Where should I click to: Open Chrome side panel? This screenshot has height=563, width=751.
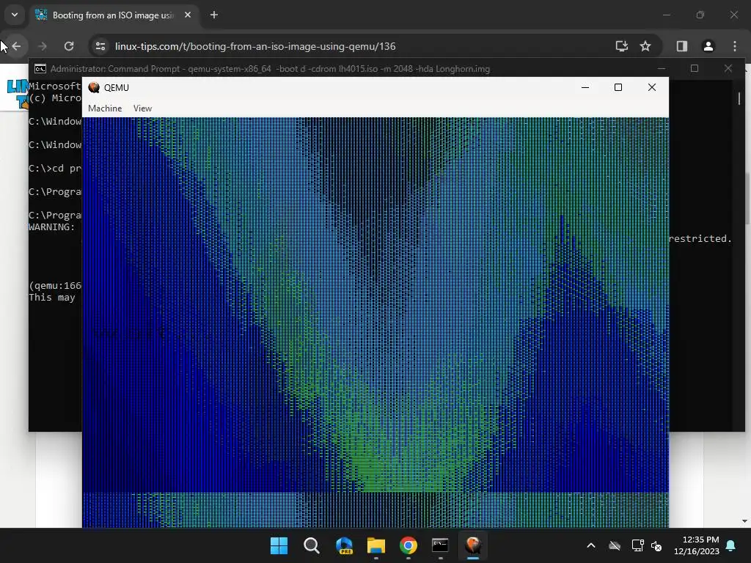click(681, 46)
